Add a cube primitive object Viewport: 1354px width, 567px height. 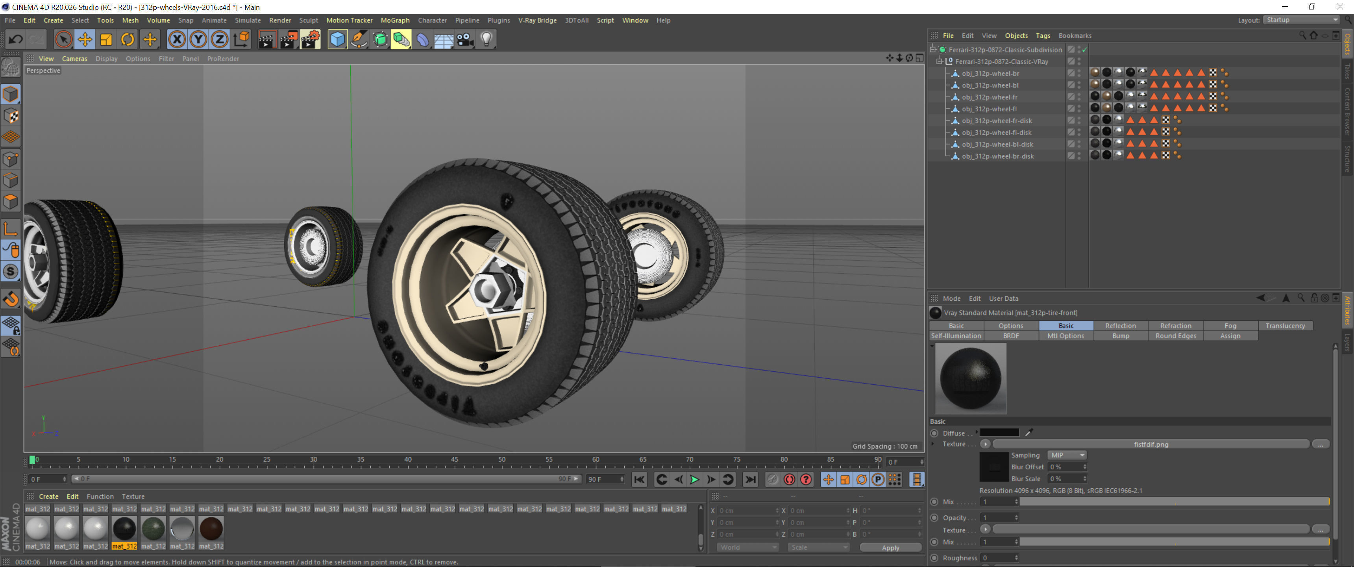[x=337, y=39]
